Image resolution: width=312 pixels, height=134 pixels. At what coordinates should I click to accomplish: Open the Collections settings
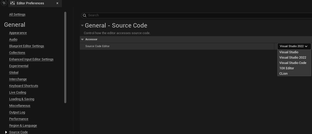[x=17, y=53]
